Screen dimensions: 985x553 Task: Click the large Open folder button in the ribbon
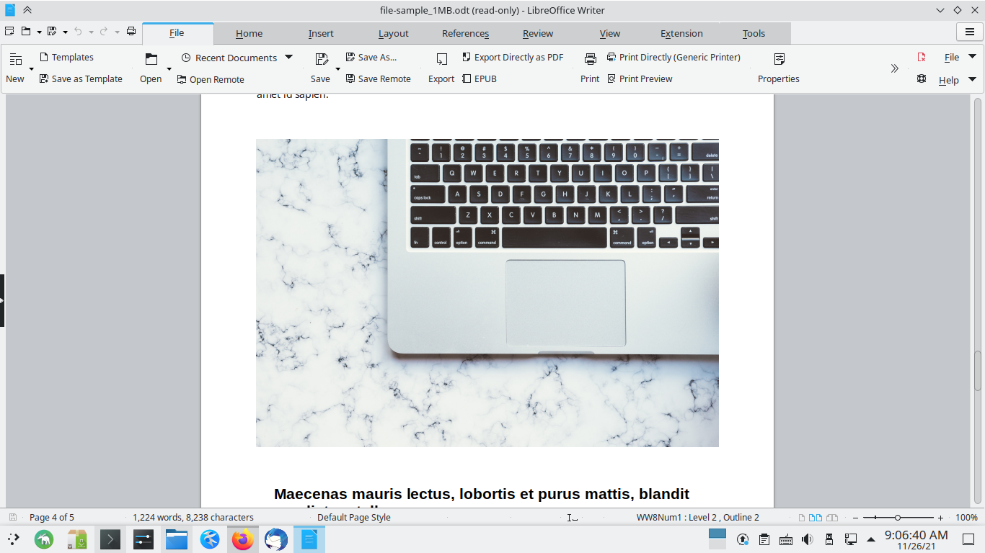[x=151, y=68]
